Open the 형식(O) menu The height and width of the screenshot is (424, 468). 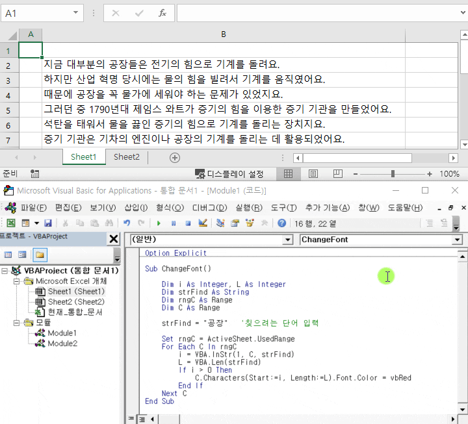point(170,208)
